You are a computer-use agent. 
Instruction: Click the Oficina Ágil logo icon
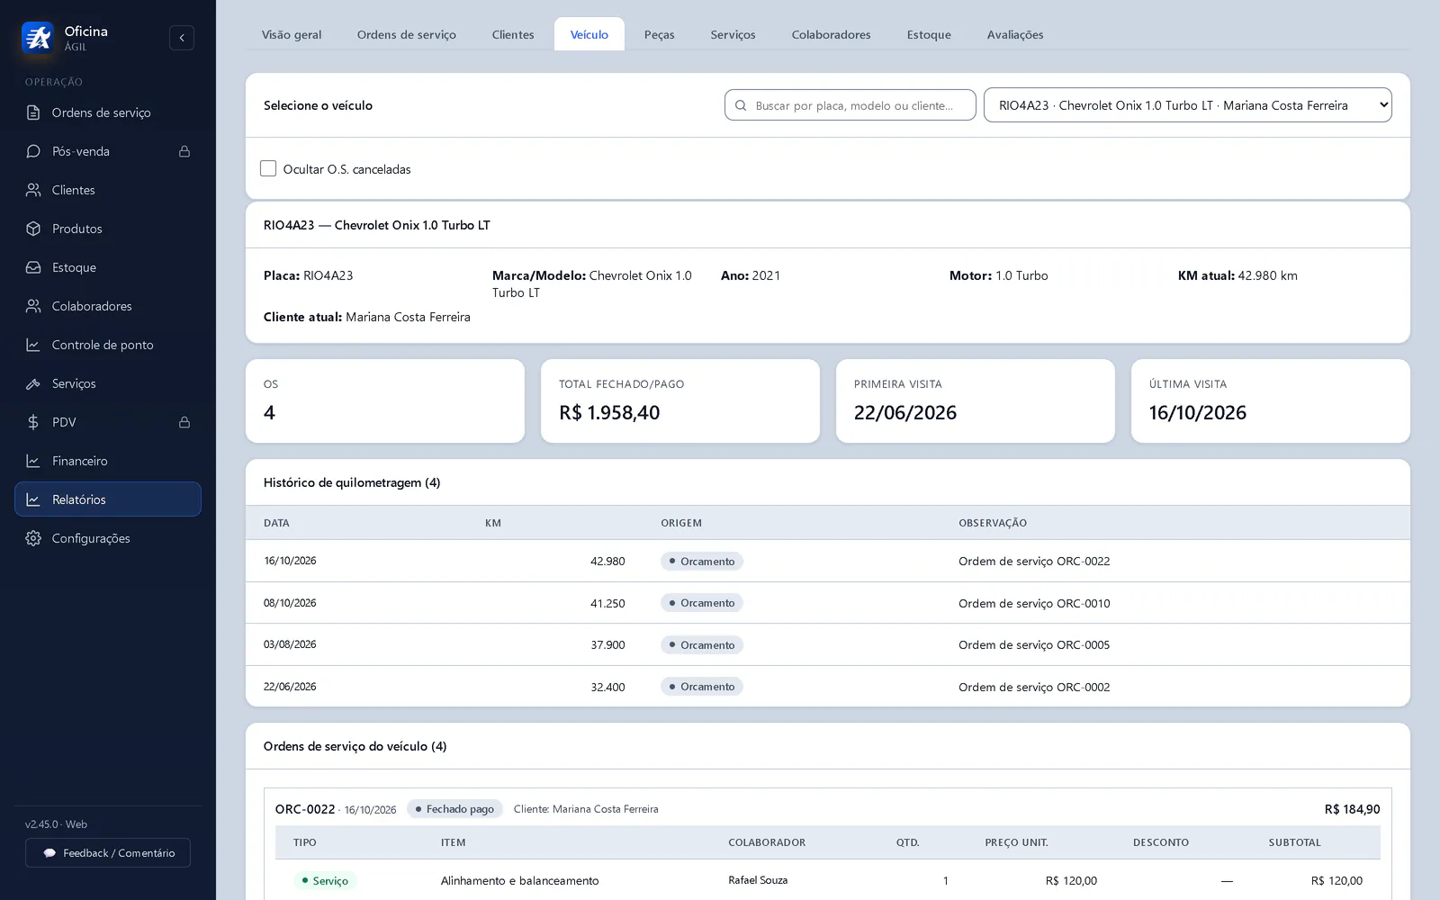tap(38, 38)
